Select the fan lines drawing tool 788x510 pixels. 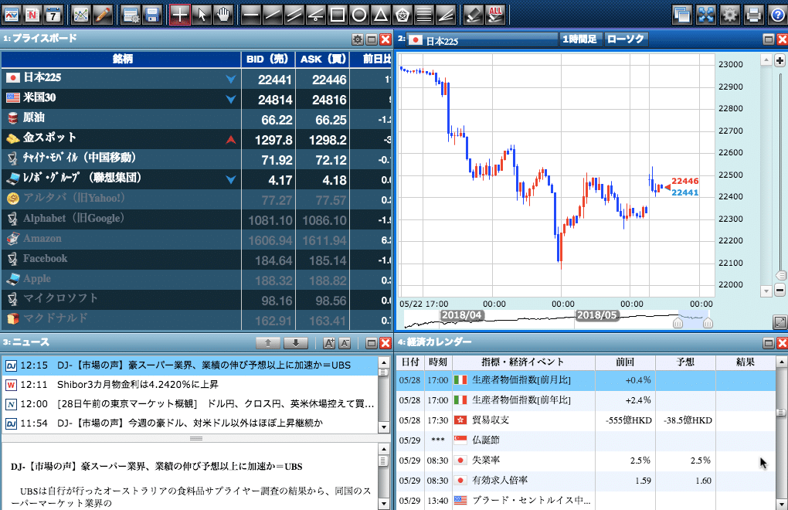pyautogui.click(x=446, y=14)
